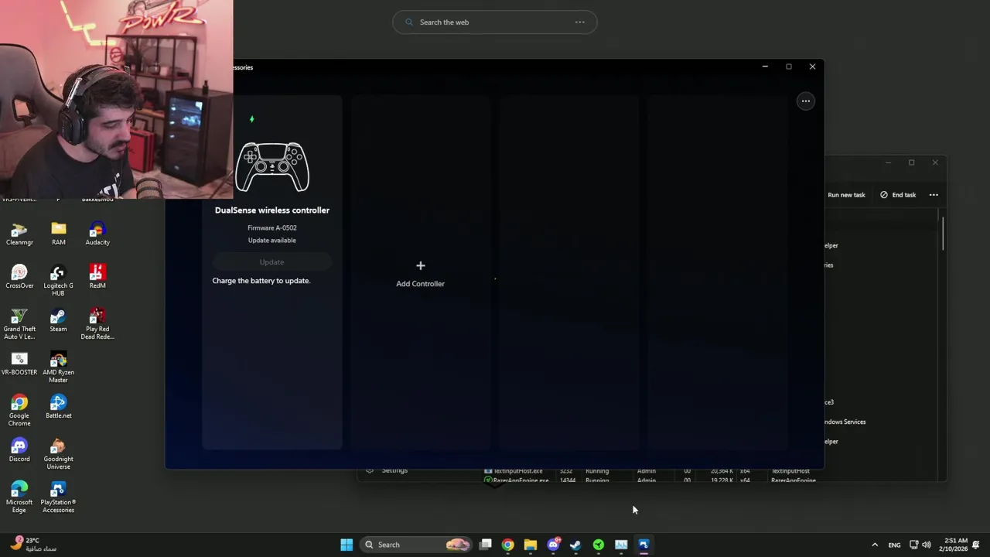Open Chrome from the taskbar
This screenshot has width=990, height=557.
click(x=507, y=545)
